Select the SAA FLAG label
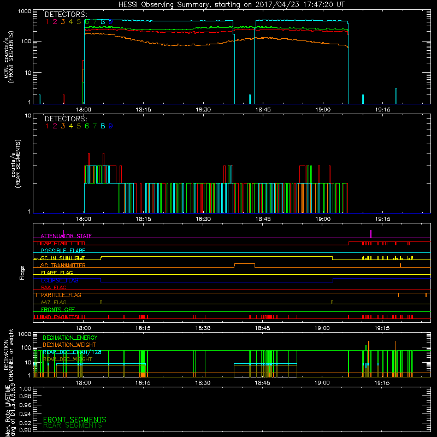Screen dimensions: 437x437 54,287
